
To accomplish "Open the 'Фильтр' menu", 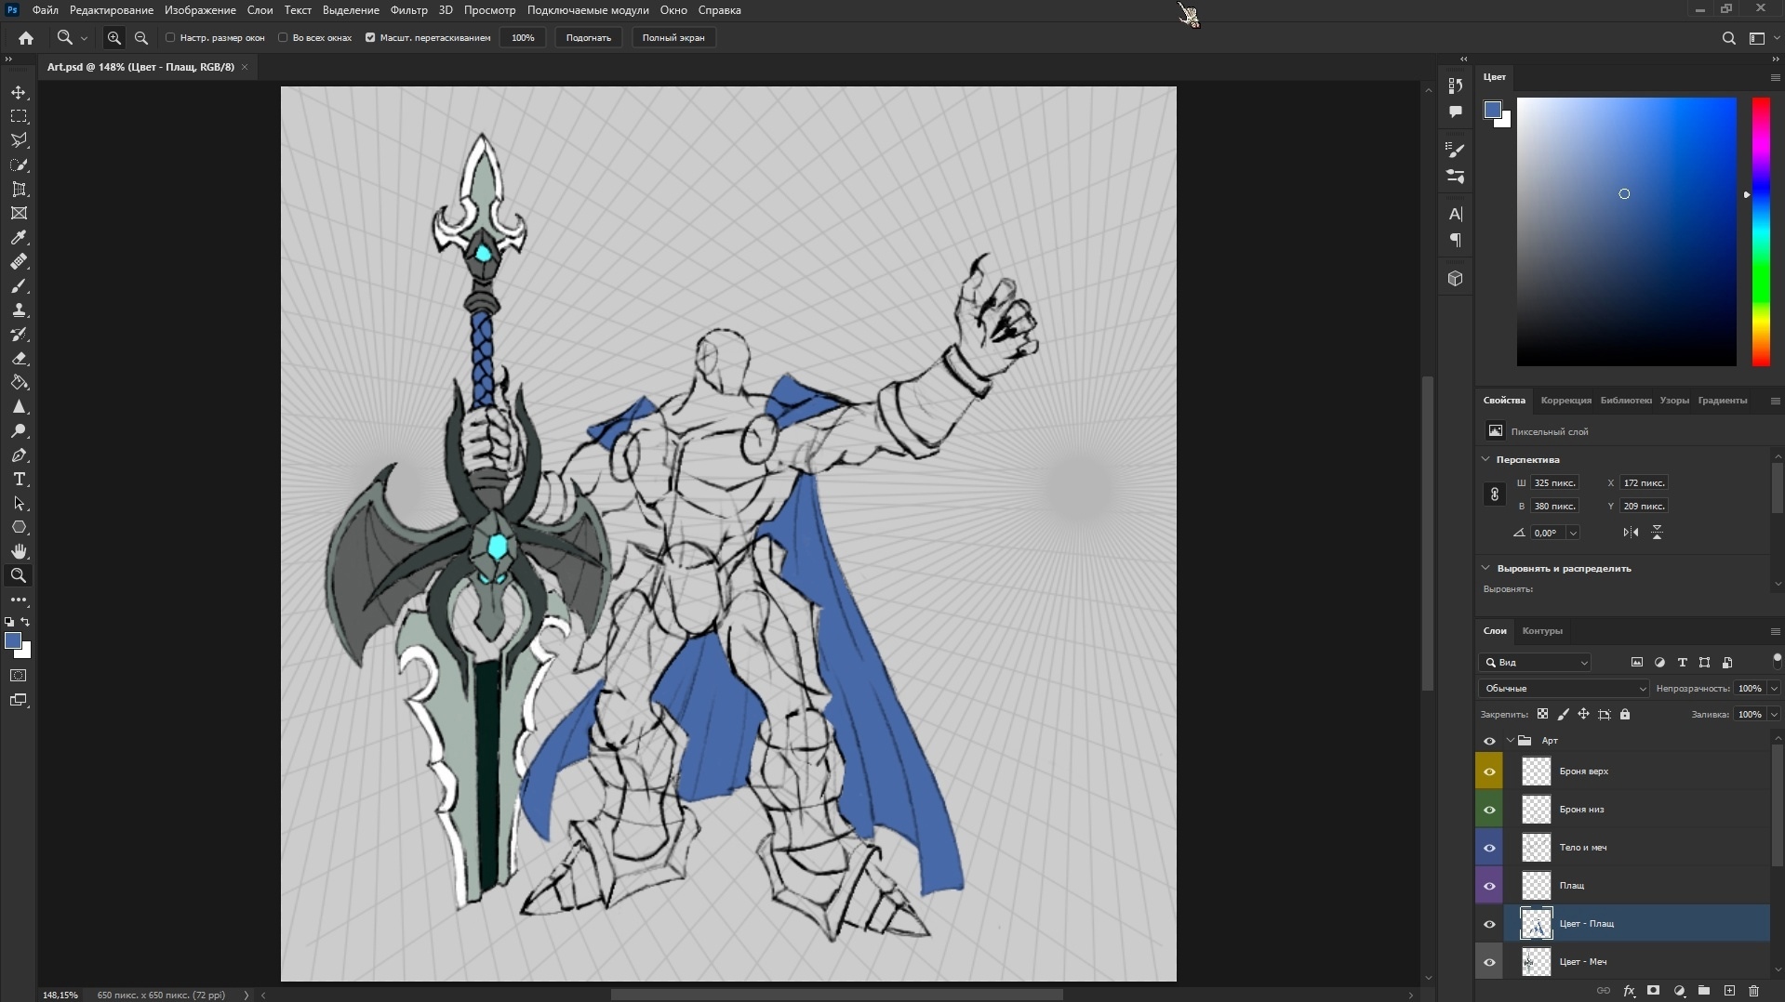I will pyautogui.click(x=408, y=10).
